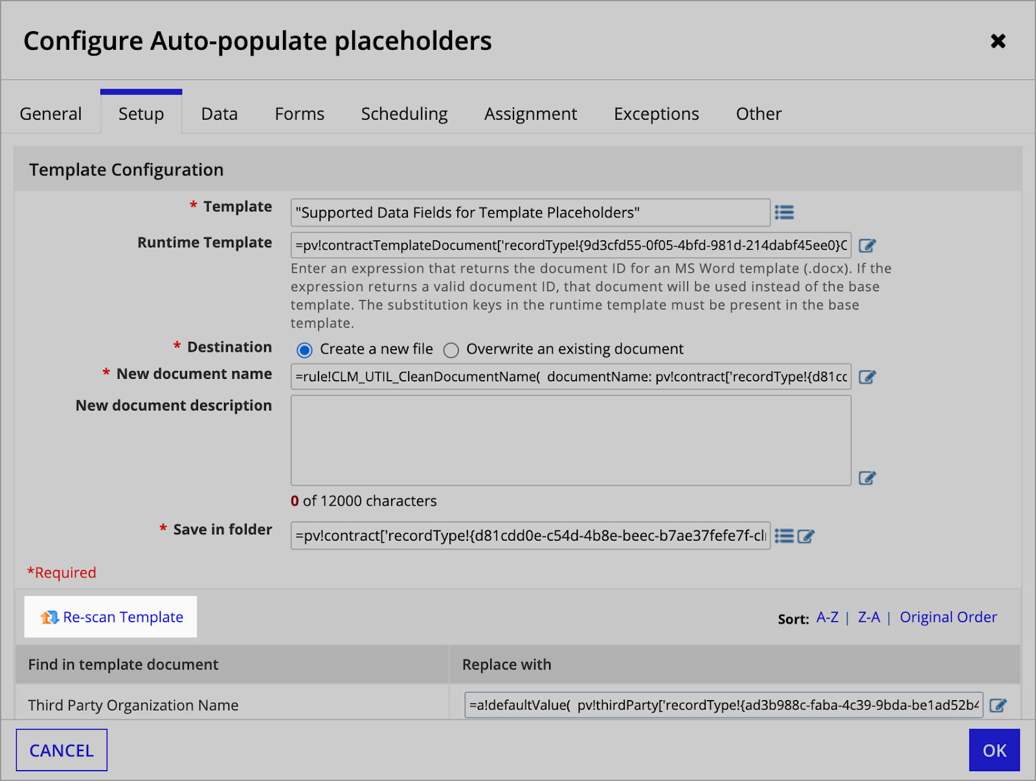
Task: Go to the Assignment tab
Action: click(530, 114)
